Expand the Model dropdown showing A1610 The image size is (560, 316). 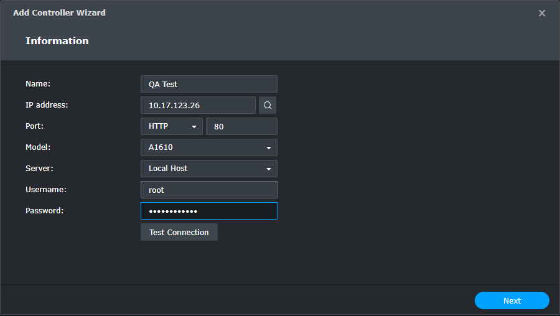click(209, 147)
